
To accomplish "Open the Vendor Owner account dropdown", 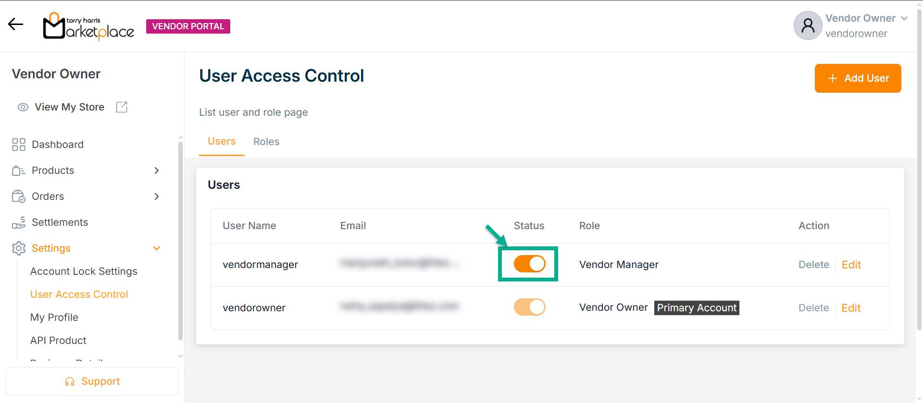I will tap(904, 18).
